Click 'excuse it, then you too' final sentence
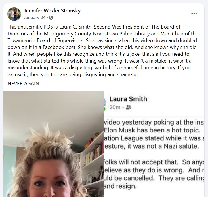This screenshot has width=208, height=197. click(73, 74)
